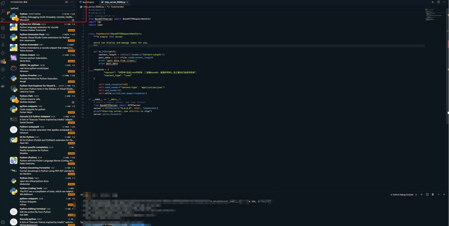Screen dimensions: 449x226
Task: Close the terminal panel
Action: coord(444,194)
